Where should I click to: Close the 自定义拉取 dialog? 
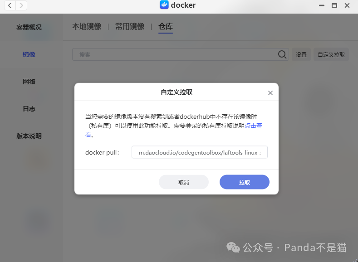(x=270, y=93)
